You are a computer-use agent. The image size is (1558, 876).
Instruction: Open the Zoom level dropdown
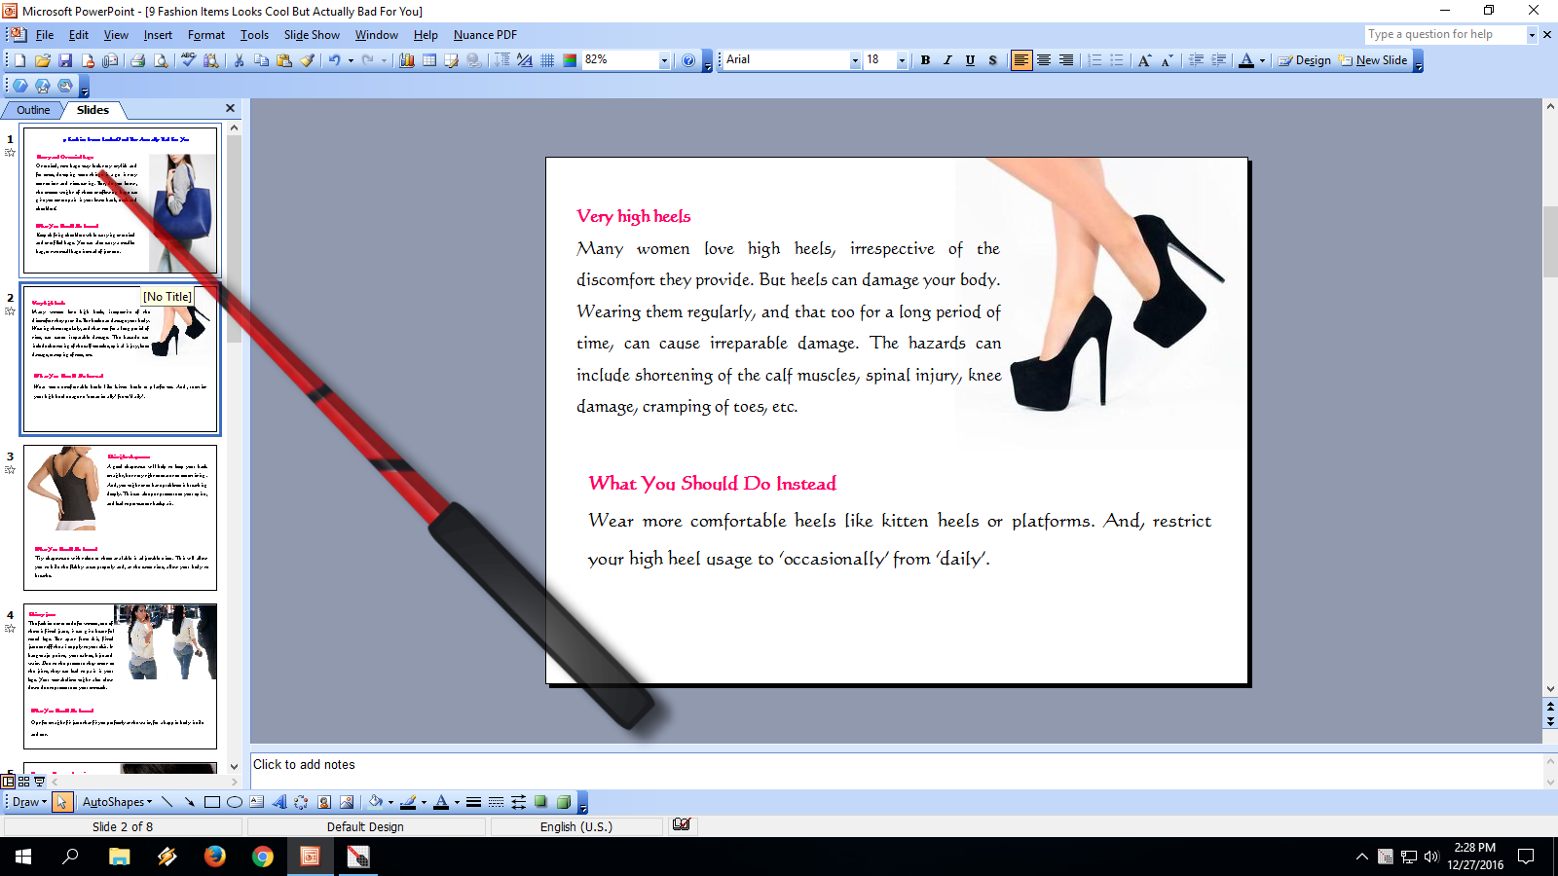point(664,60)
